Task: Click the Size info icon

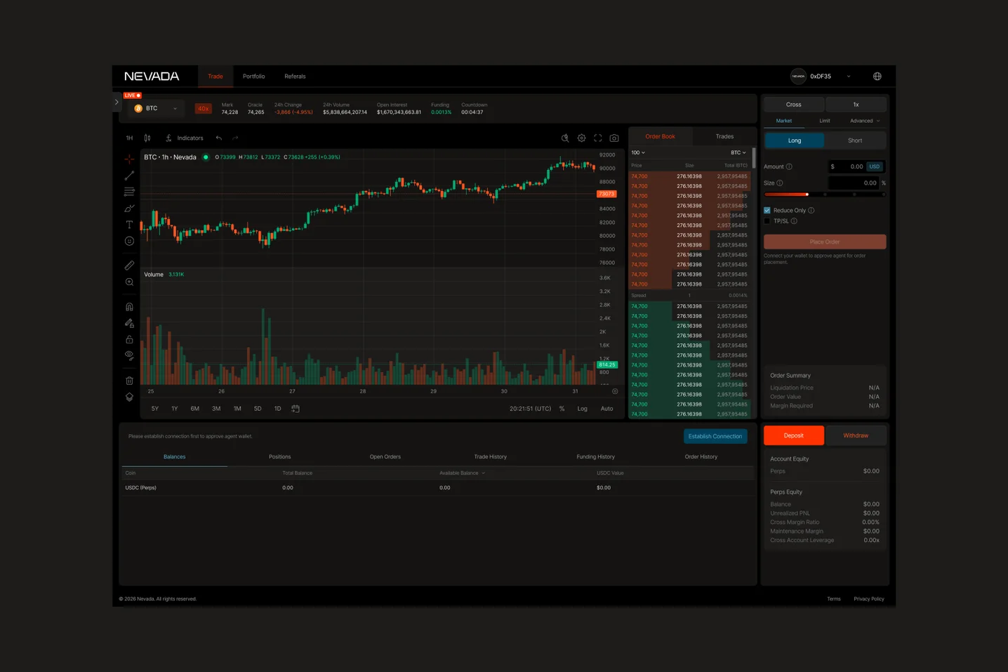Action: click(780, 183)
